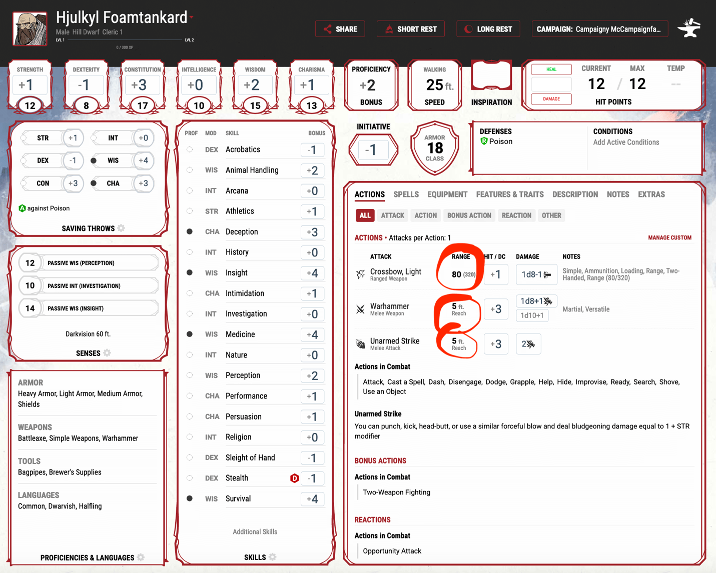This screenshot has height=573, width=716.
Task: Click Add Active Conditions
Action: click(626, 142)
